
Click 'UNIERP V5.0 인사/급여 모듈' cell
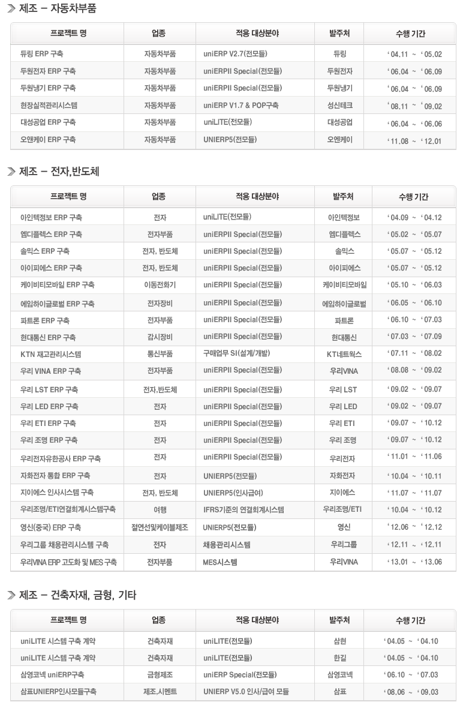coord(246,691)
